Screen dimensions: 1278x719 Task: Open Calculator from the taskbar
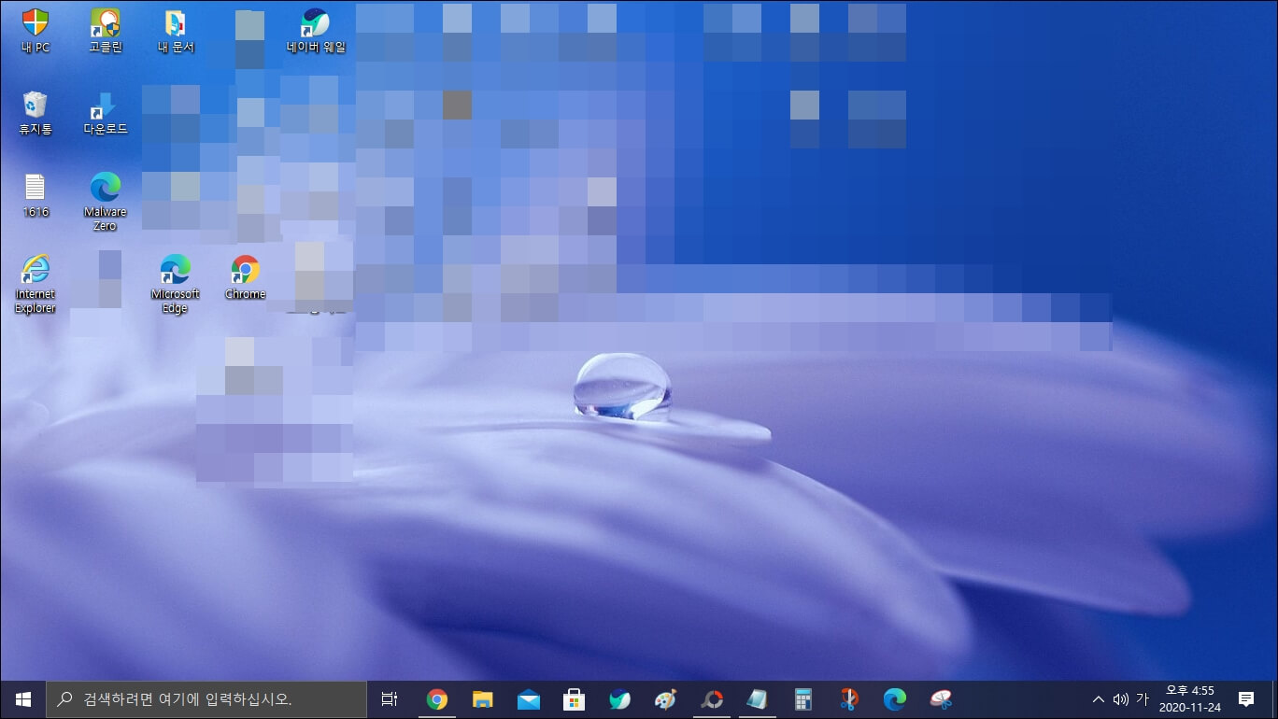(x=803, y=699)
